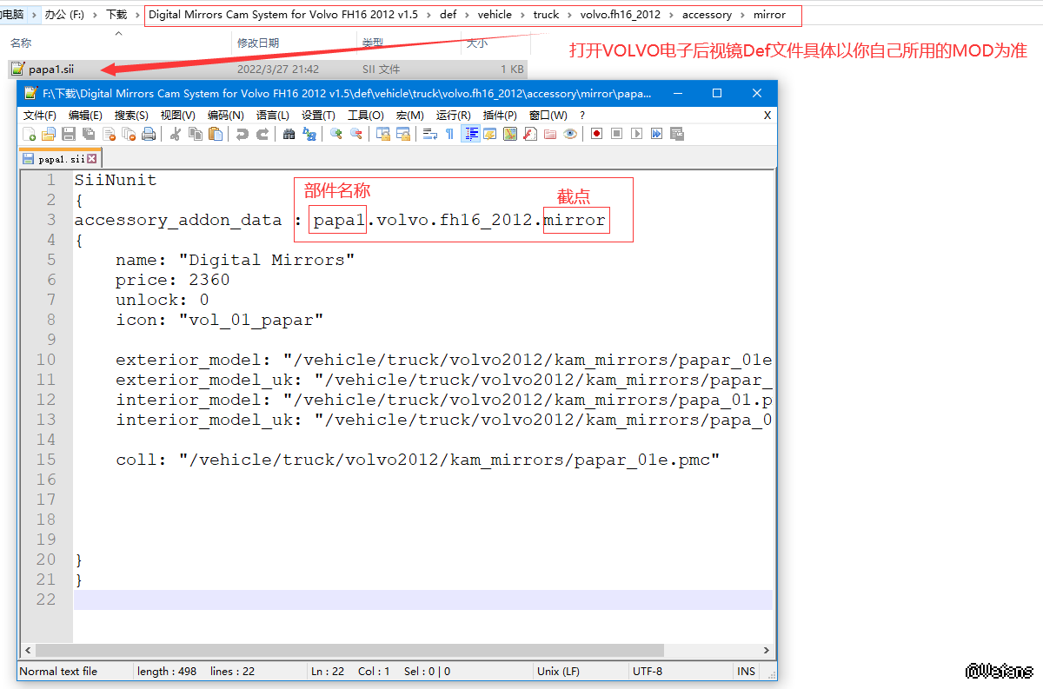Open the 工具(O) menu
Viewport: 1043px width, 689px height.
366,116
